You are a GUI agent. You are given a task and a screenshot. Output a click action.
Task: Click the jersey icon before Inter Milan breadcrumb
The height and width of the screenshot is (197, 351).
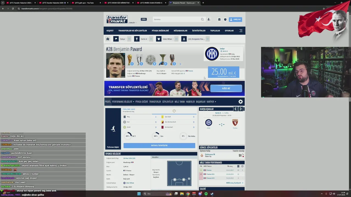point(158,39)
